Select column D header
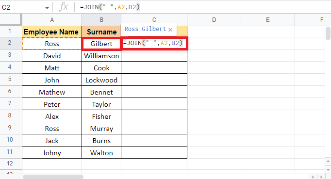This screenshot has height=179, width=331. click(x=214, y=20)
